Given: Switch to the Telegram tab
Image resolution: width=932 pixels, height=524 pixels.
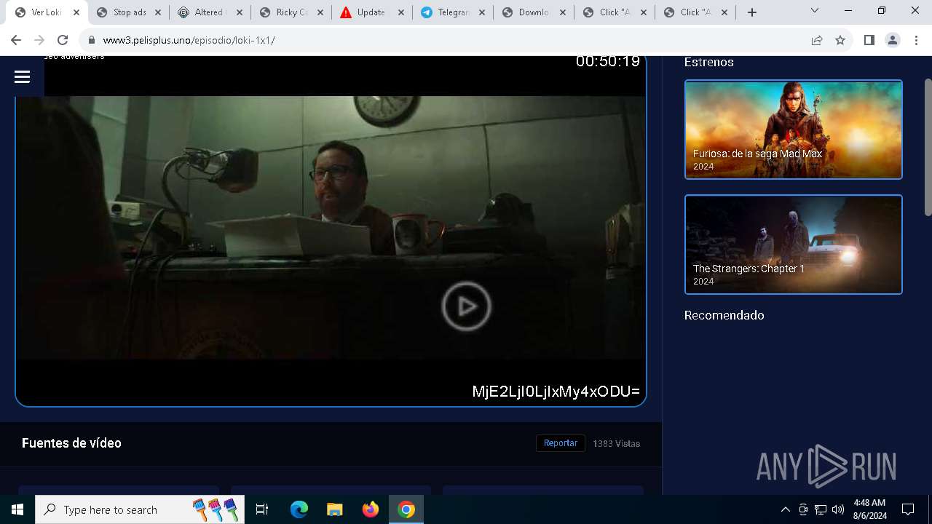Looking at the screenshot, I should click(x=454, y=12).
